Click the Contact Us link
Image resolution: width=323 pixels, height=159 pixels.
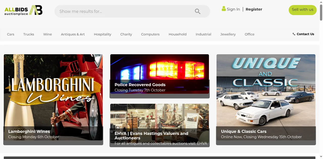pos(305,34)
